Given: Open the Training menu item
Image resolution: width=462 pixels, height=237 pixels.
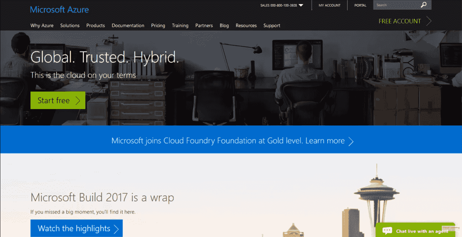Looking at the screenshot, I should (x=180, y=25).
